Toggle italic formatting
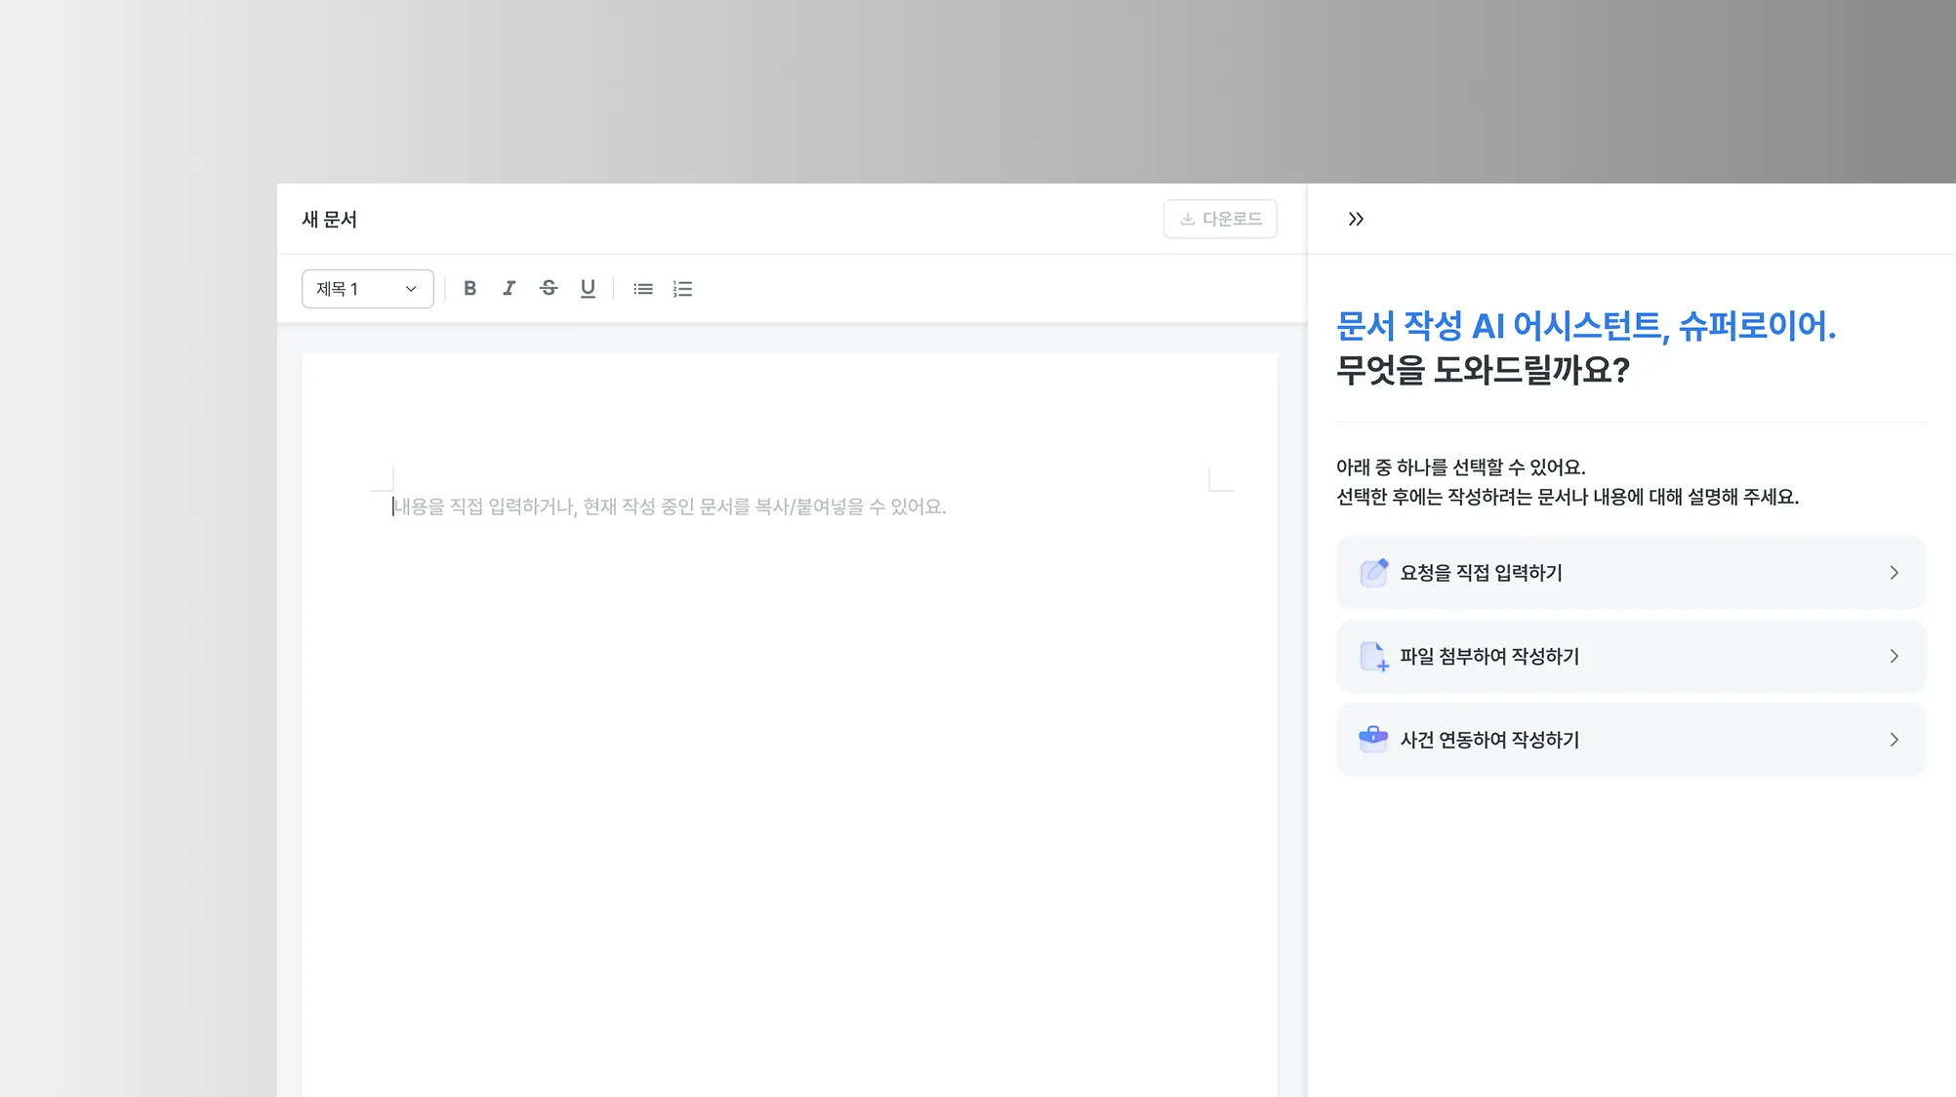Viewport: 1956px width, 1097px height. click(509, 288)
